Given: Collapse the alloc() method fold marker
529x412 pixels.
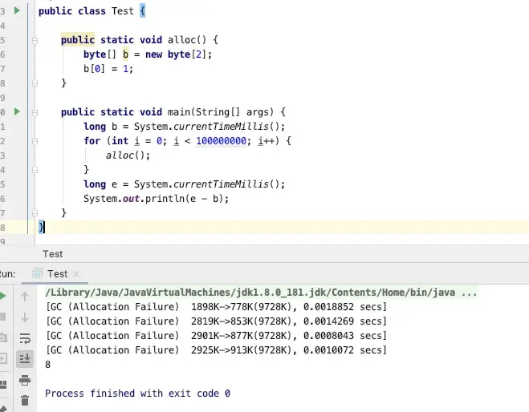Looking at the screenshot, I should click(x=35, y=40).
